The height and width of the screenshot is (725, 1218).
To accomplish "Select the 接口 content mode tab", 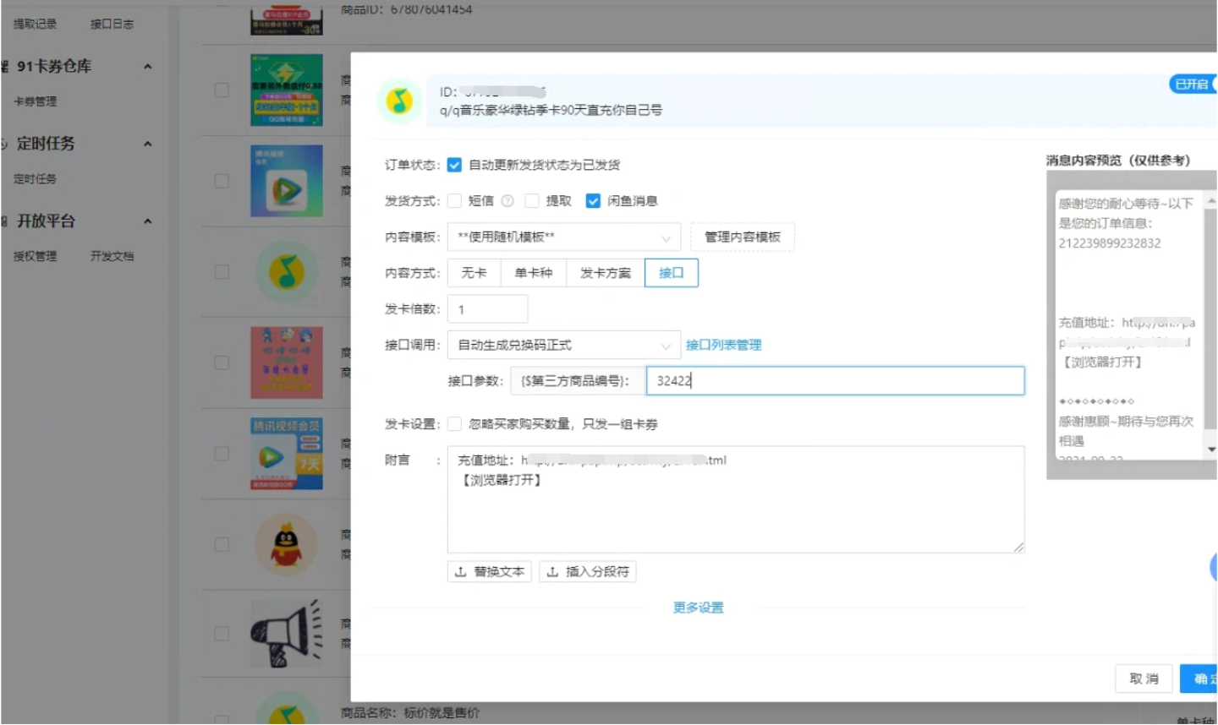I will click(x=672, y=273).
